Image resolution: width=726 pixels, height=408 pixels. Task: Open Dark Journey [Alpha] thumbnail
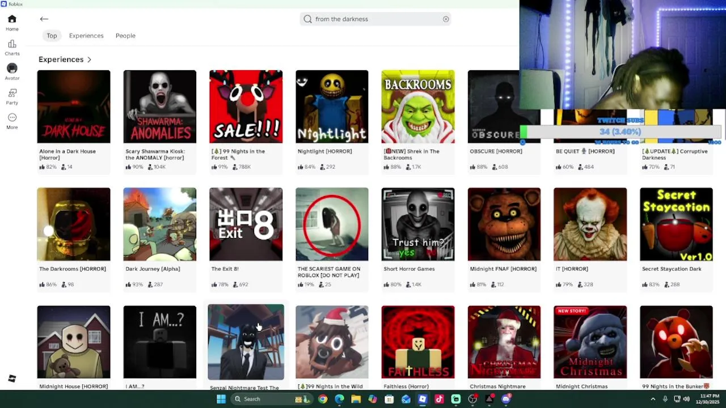tap(160, 224)
